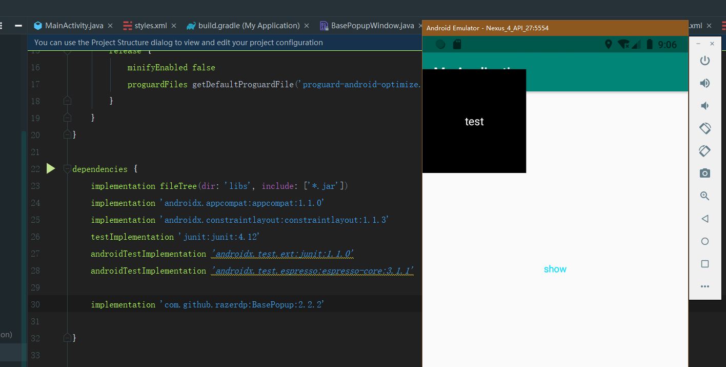Click the fold marker at line 20
This screenshot has width=726, height=367.
[67, 134]
